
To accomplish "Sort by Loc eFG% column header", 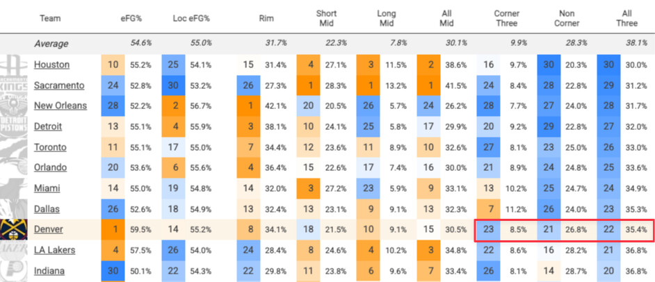I will click(x=191, y=18).
